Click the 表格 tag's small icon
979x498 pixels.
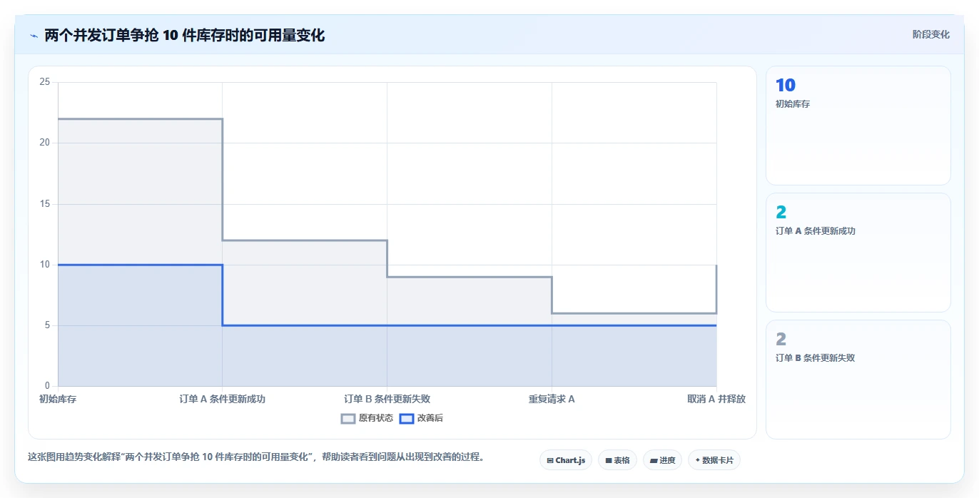[609, 461]
